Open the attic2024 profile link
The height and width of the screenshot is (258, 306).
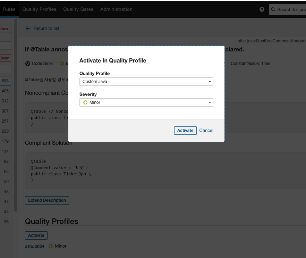35,247
